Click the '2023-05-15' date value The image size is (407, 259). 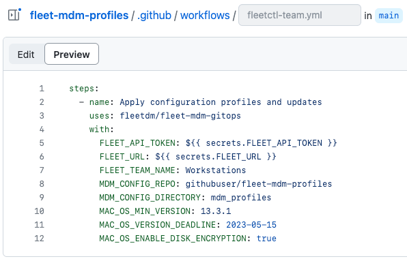[x=251, y=225]
